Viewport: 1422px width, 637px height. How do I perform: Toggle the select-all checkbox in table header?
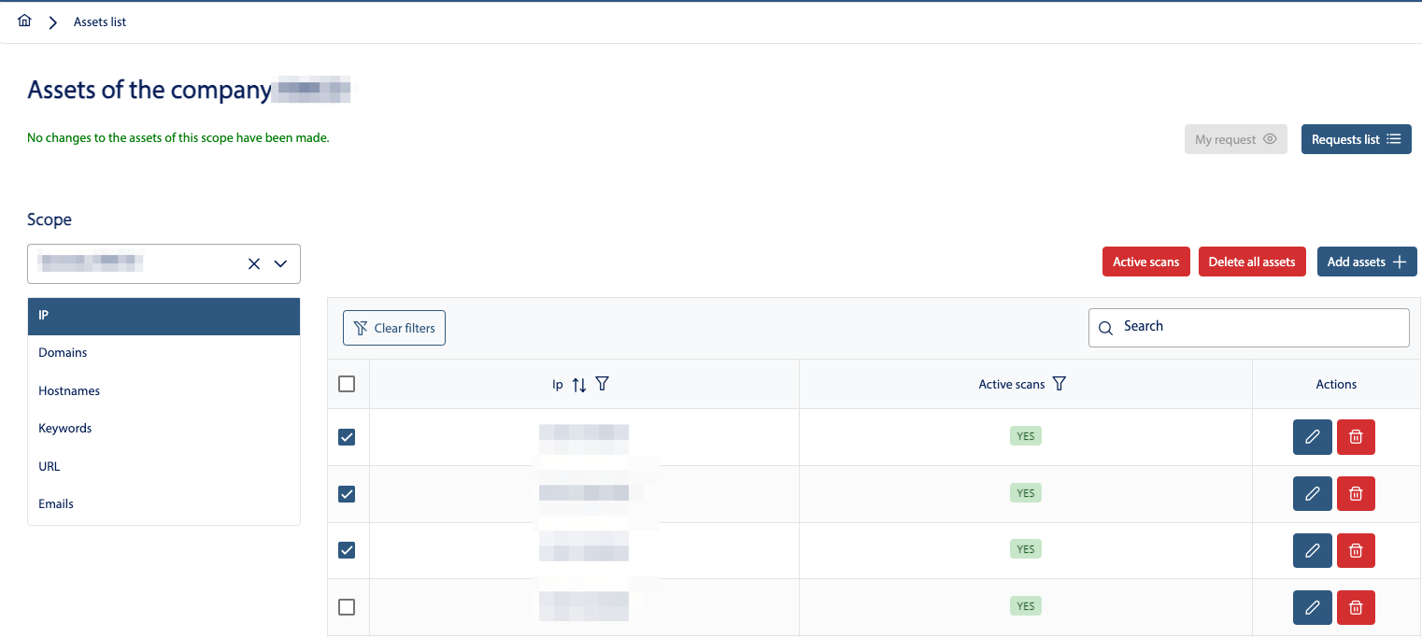(347, 384)
